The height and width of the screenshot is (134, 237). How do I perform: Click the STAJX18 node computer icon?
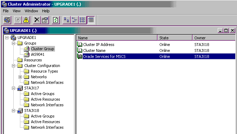(x=20, y=111)
